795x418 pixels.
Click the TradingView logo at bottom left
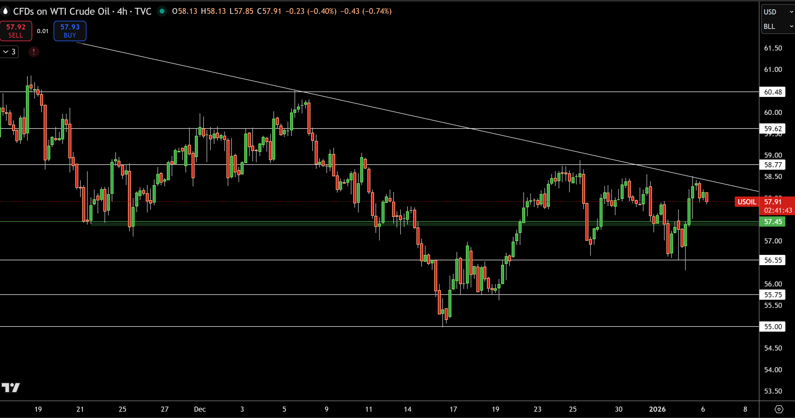pyautogui.click(x=11, y=388)
